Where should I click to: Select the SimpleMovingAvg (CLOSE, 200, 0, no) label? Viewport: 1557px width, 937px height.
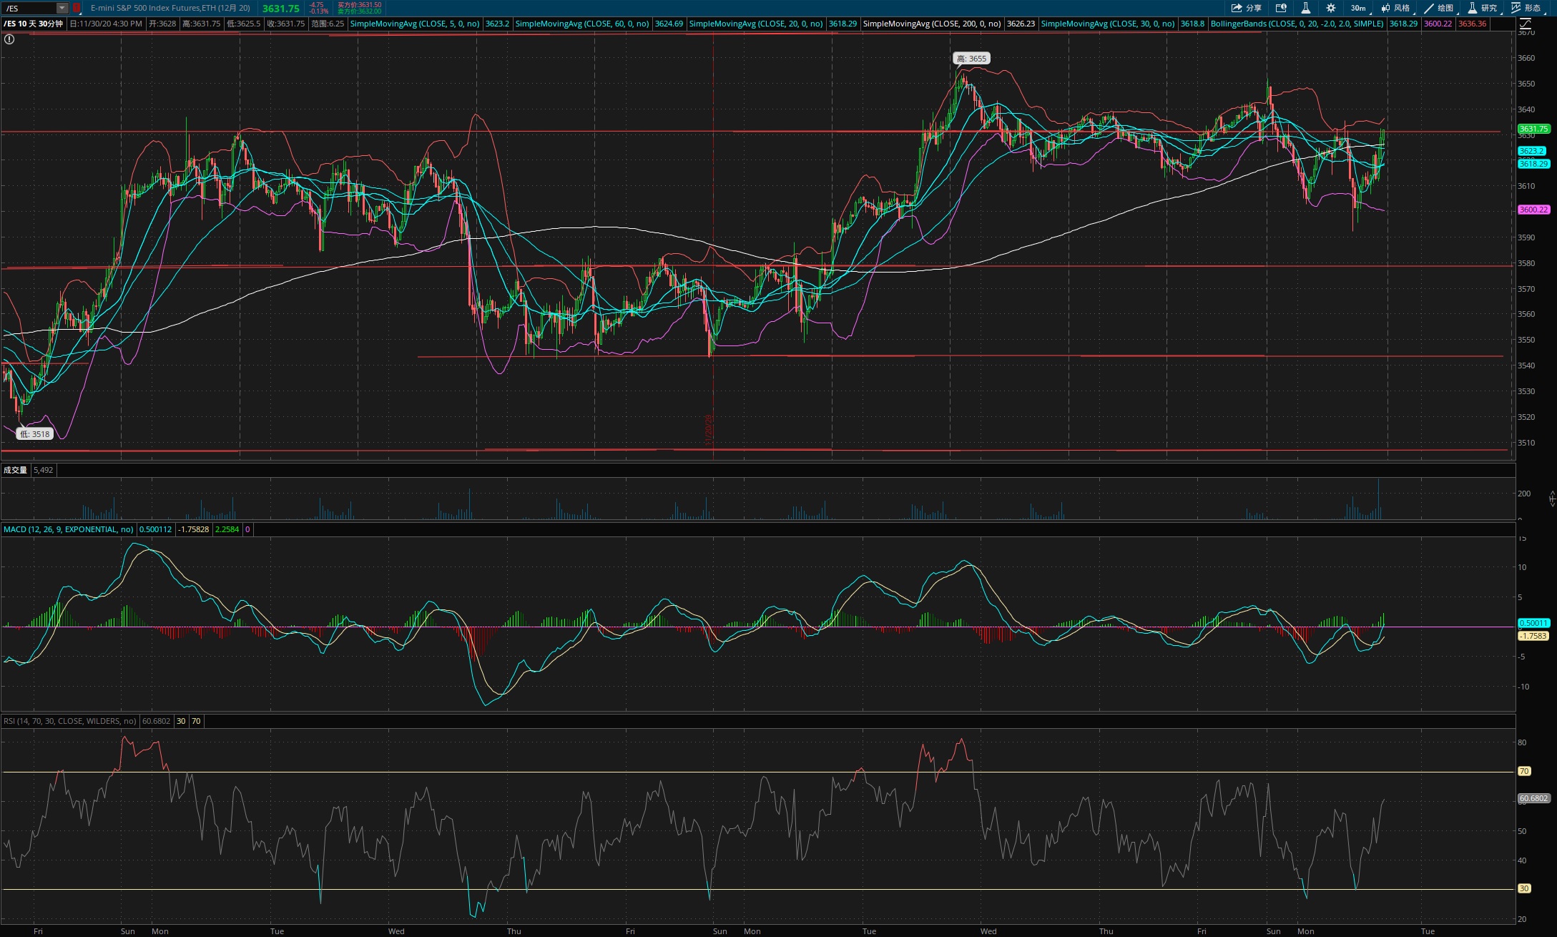932,24
